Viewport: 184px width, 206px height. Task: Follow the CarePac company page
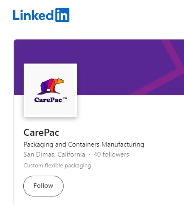(43, 186)
